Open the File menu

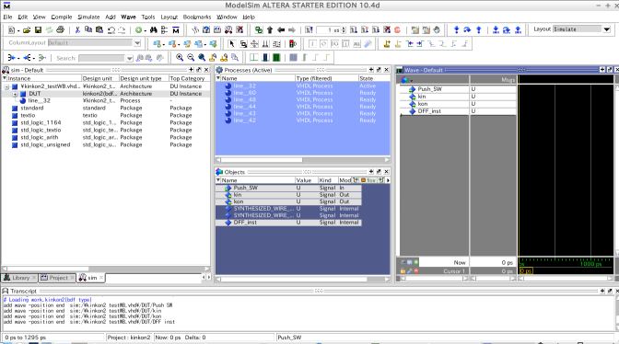coord(7,17)
